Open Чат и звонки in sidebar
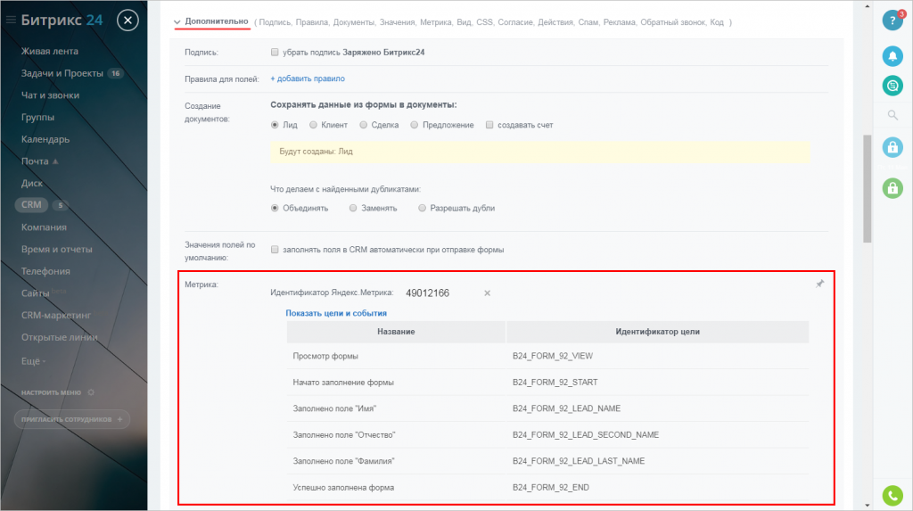This screenshot has height=511, width=913. [x=50, y=95]
